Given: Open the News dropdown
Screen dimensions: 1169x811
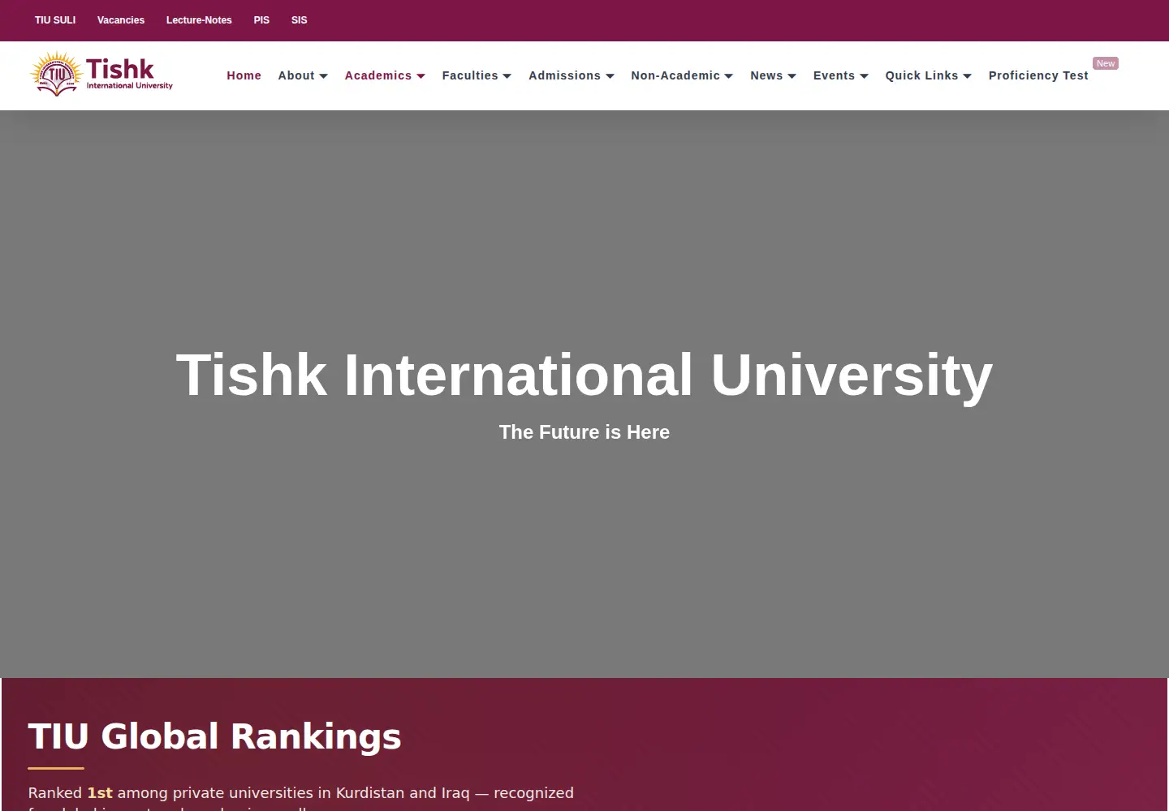Looking at the screenshot, I should pyautogui.click(x=773, y=75).
